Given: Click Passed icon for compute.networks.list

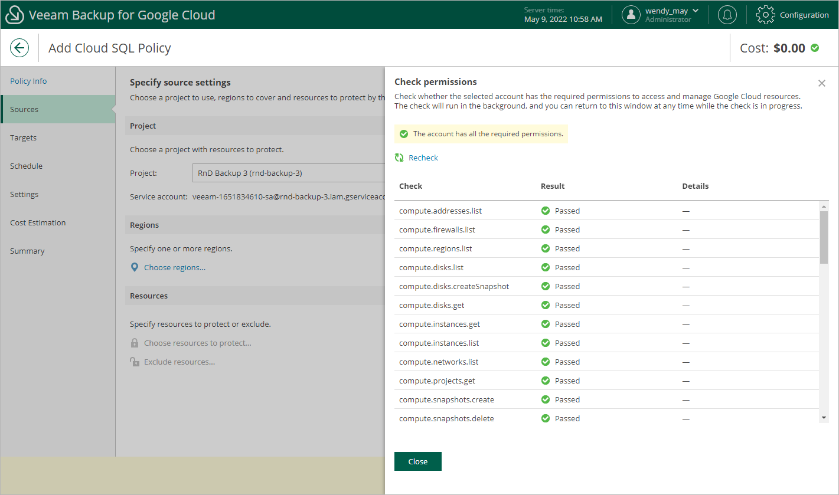Looking at the screenshot, I should (x=546, y=362).
